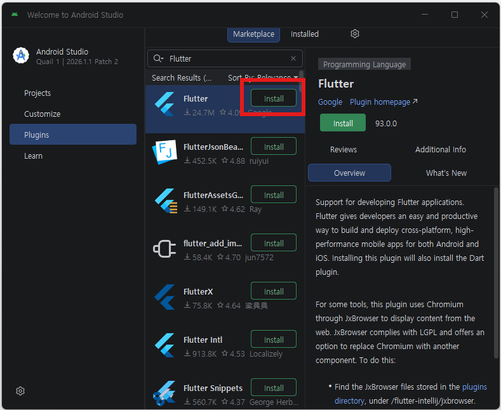Open search history magnifier icon
501x410 pixels.
pyautogui.click(x=158, y=58)
